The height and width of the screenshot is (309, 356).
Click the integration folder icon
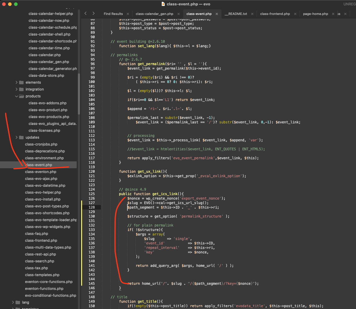click(21, 89)
